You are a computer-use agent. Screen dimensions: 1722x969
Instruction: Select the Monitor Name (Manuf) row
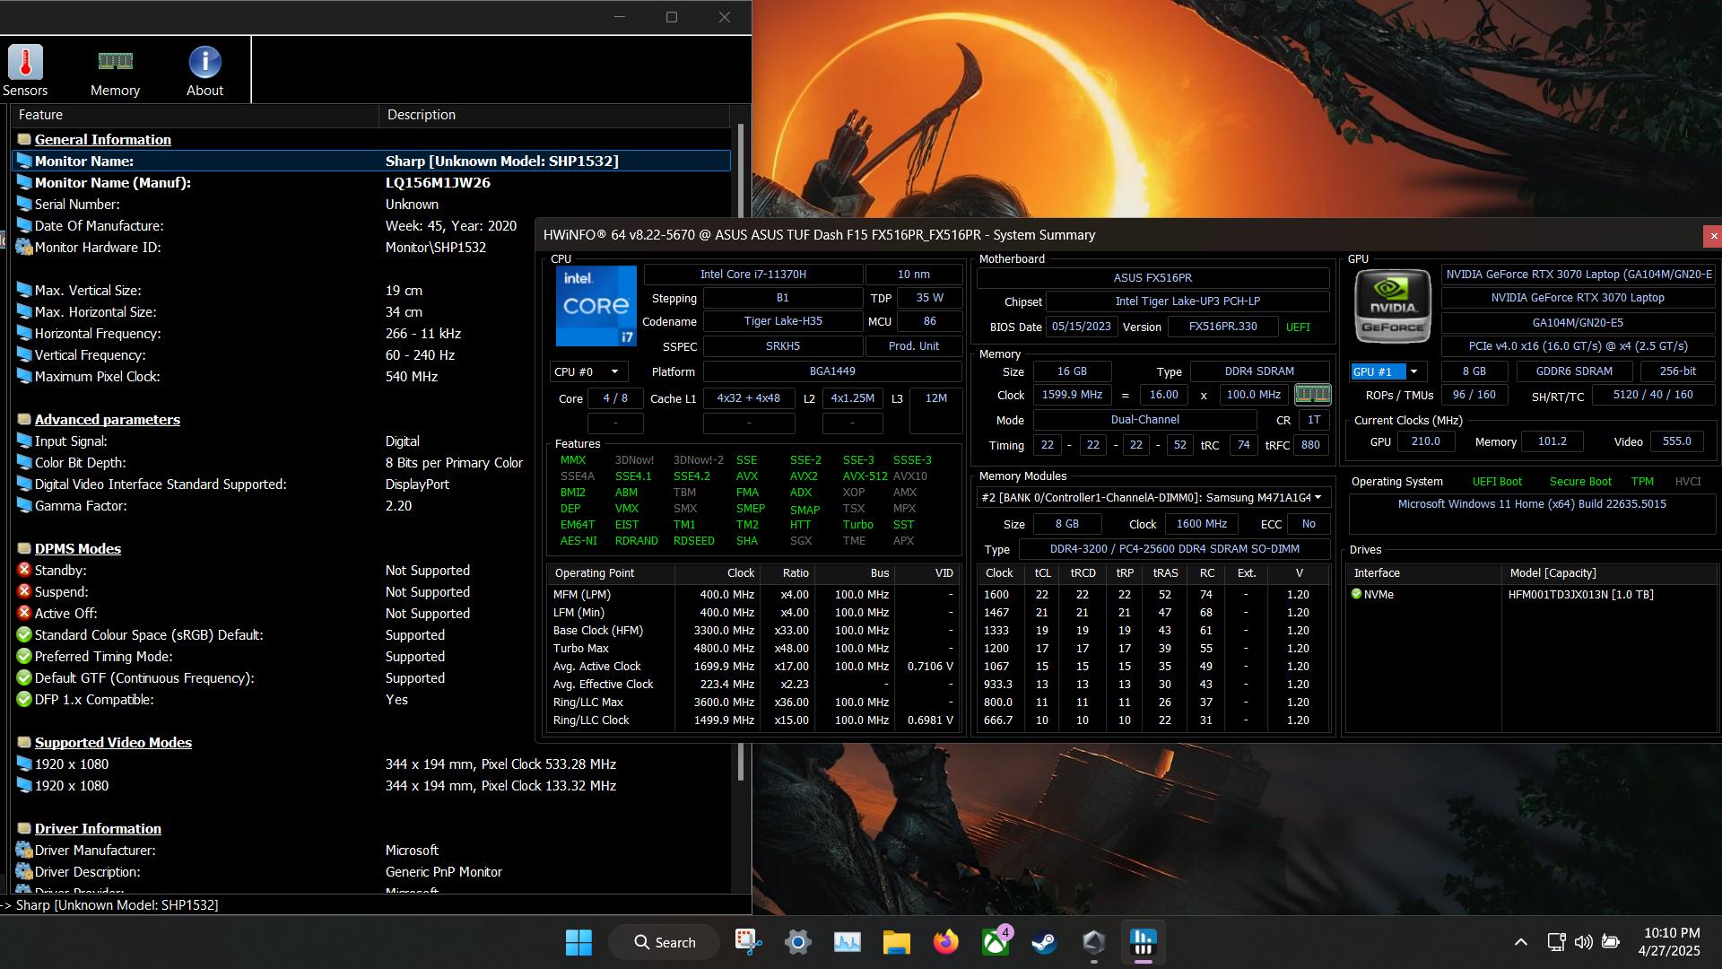click(371, 182)
